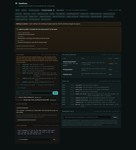Click the add_tool_source tool chip
136x150 pixels.
pyautogui.click(x=46, y=19)
